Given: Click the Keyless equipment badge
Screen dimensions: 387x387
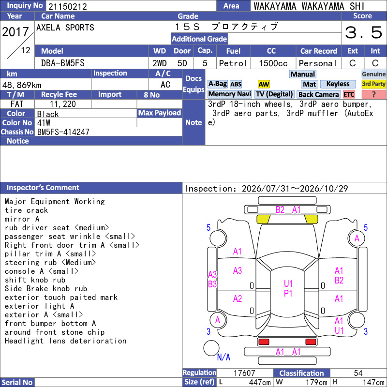Looking at the screenshot, I should click(x=338, y=84).
